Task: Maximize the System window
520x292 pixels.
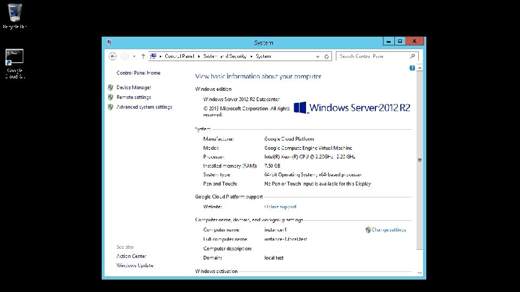Action: (x=400, y=42)
